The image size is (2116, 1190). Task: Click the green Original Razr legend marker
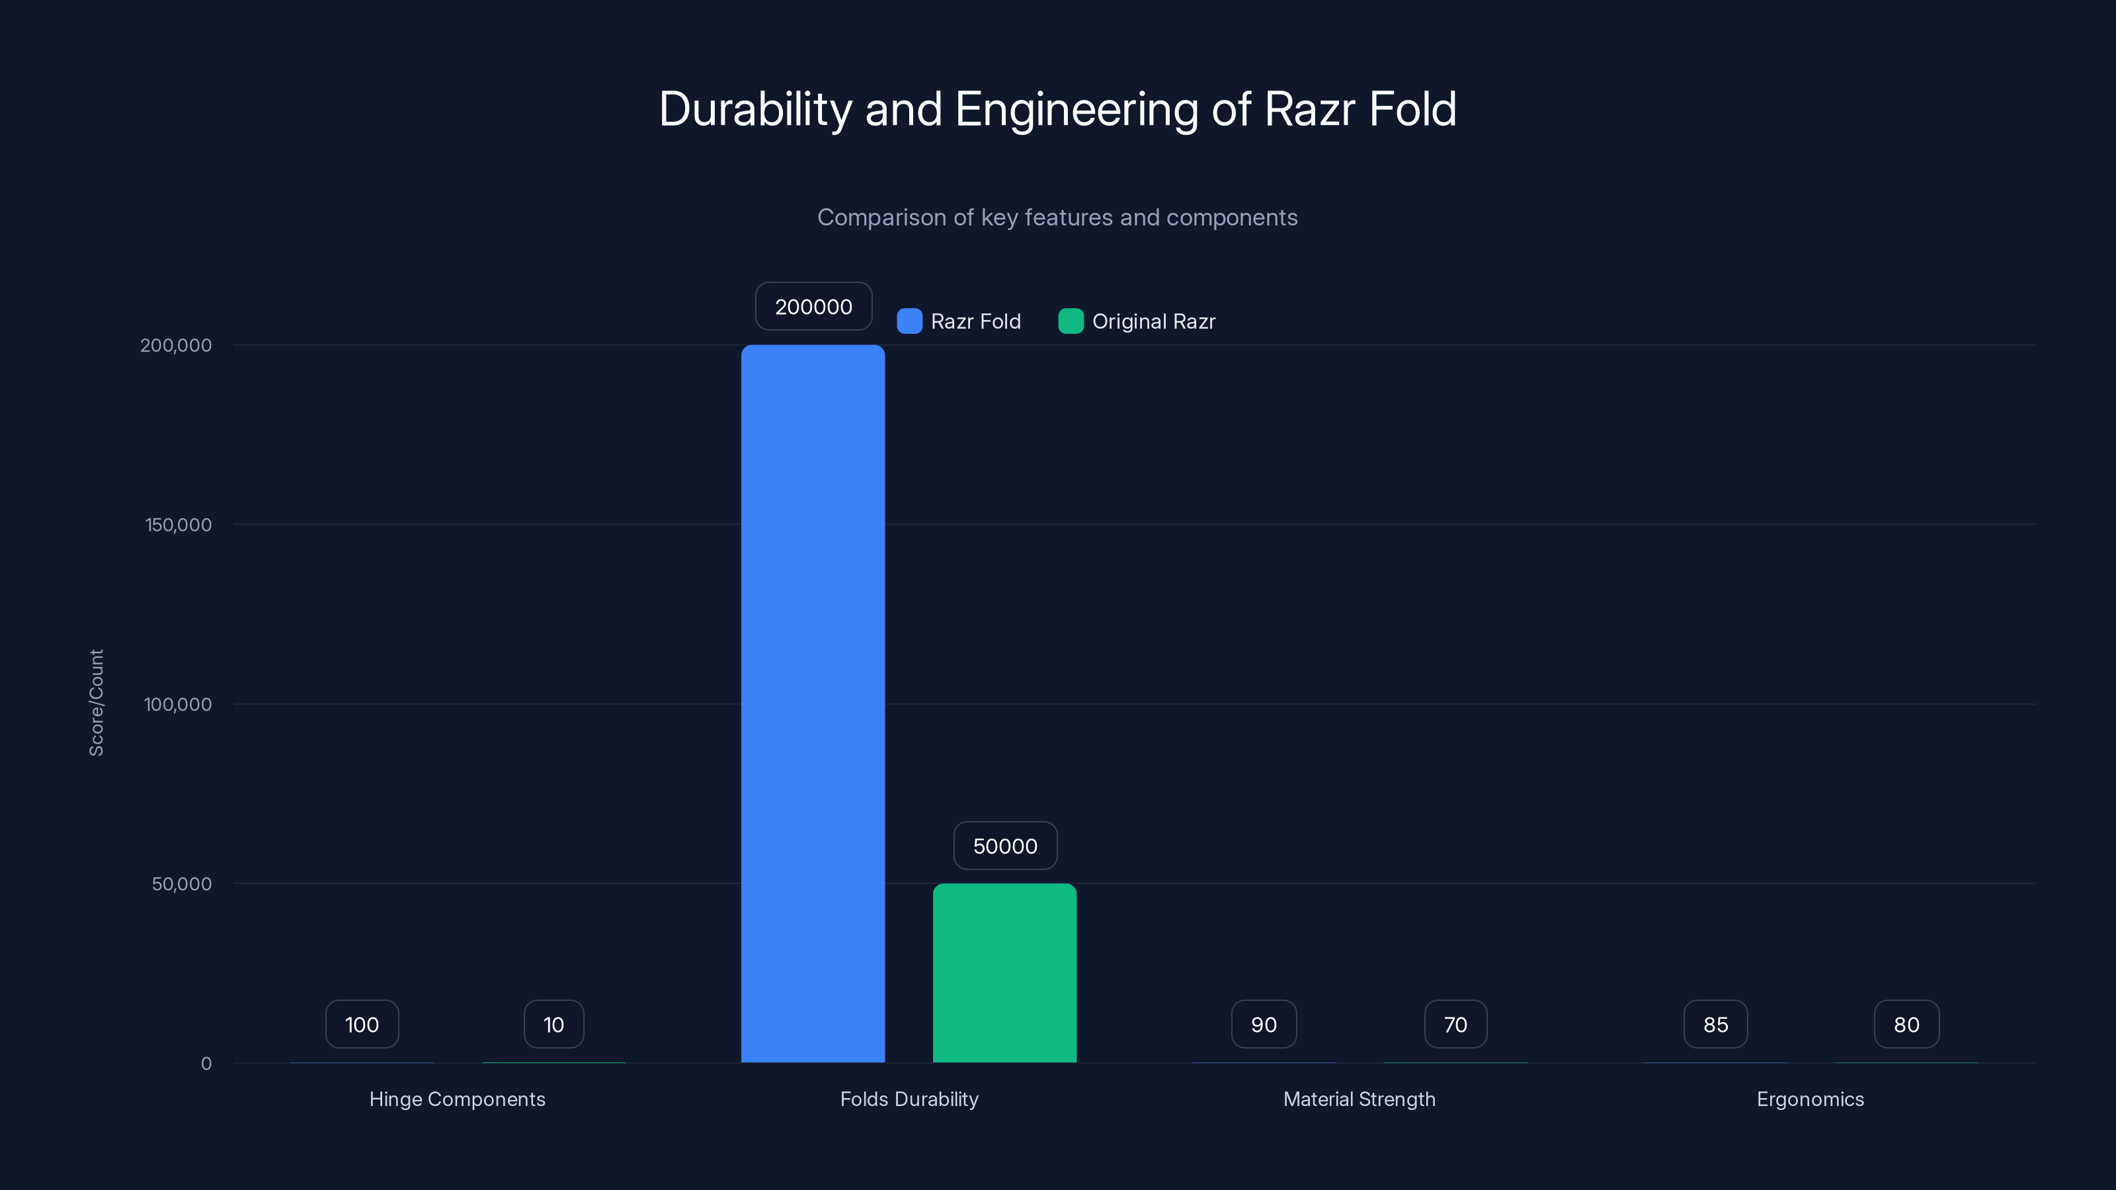click(x=1071, y=321)
